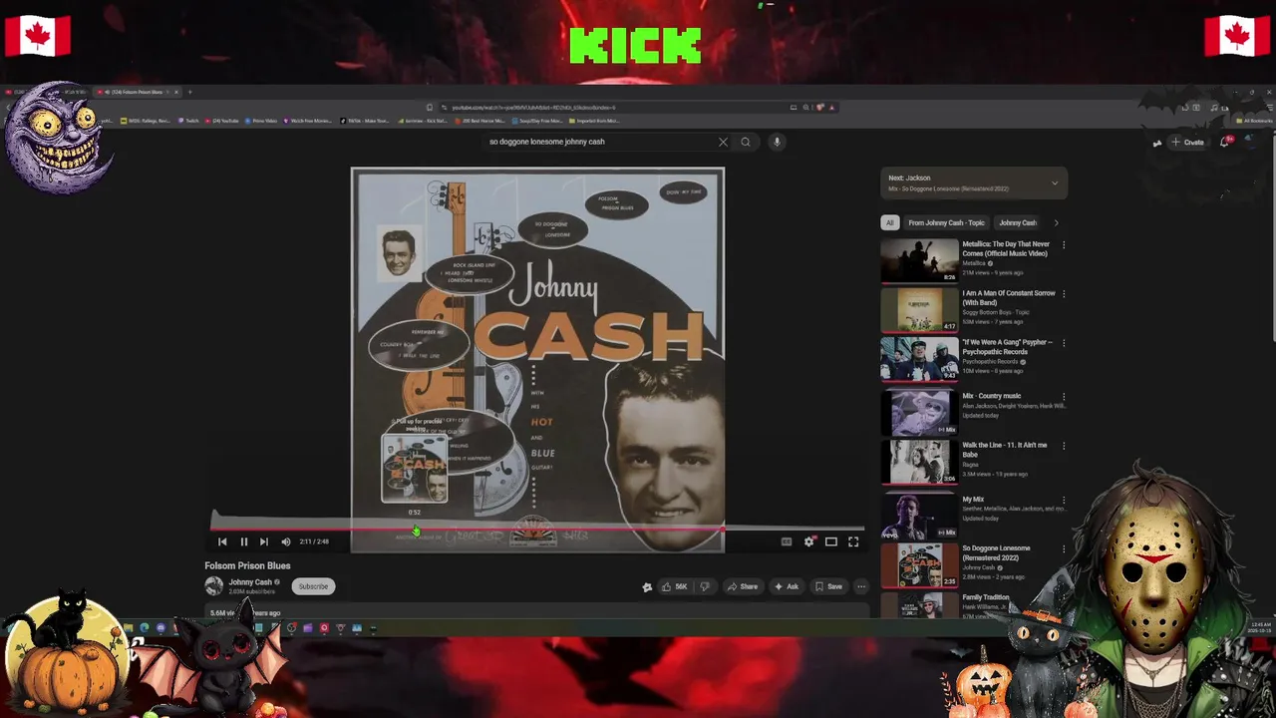The width and height of the screenshot is (1276, 718).
Task: Open the Johnny Cash channel name link
Action: click(250, 582)
